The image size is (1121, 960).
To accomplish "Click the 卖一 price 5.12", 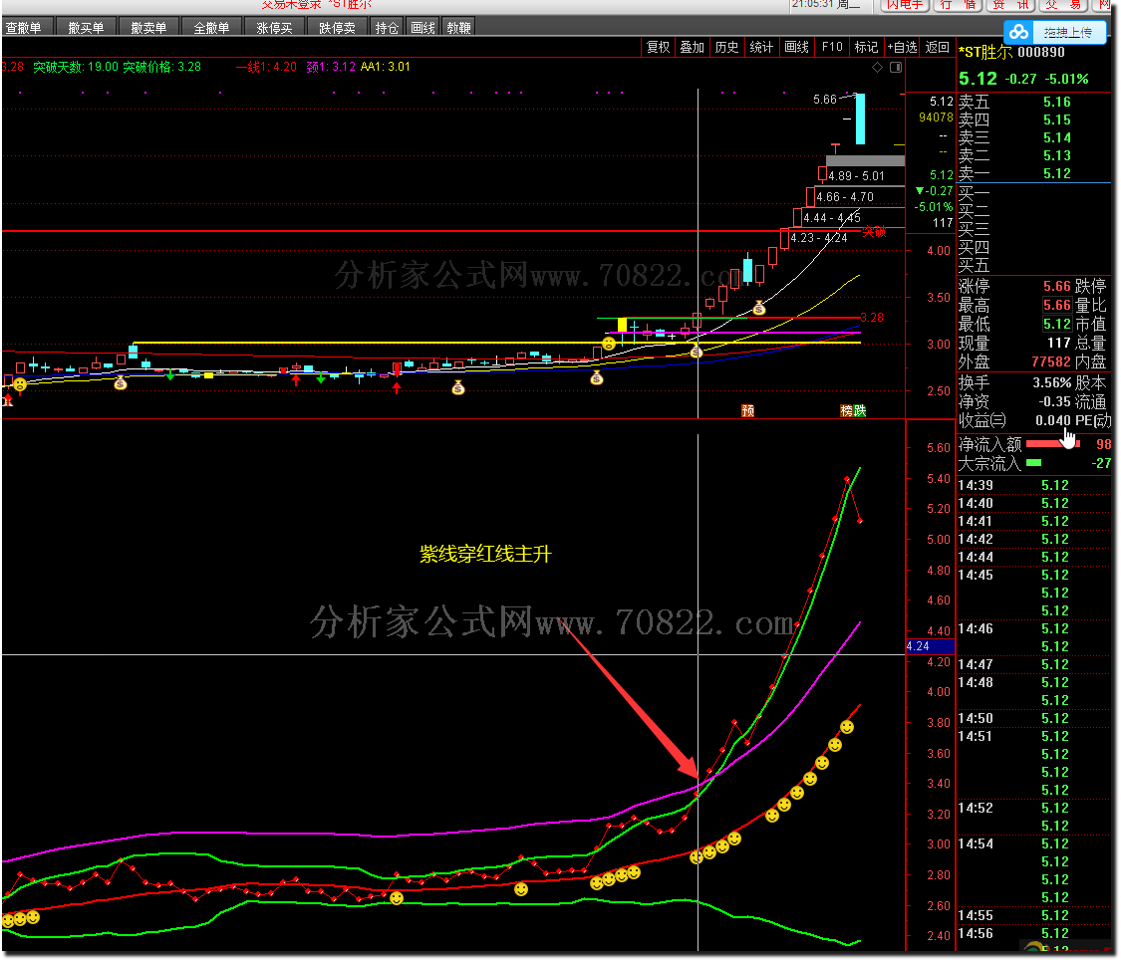I will 1056,173.
